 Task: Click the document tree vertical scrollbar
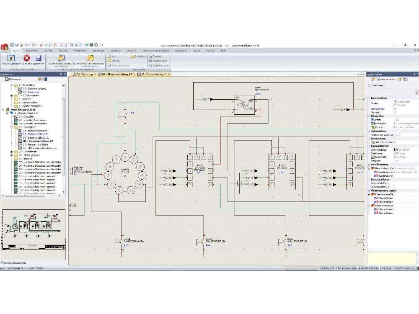pyautogui.click(x=63, y=138)
